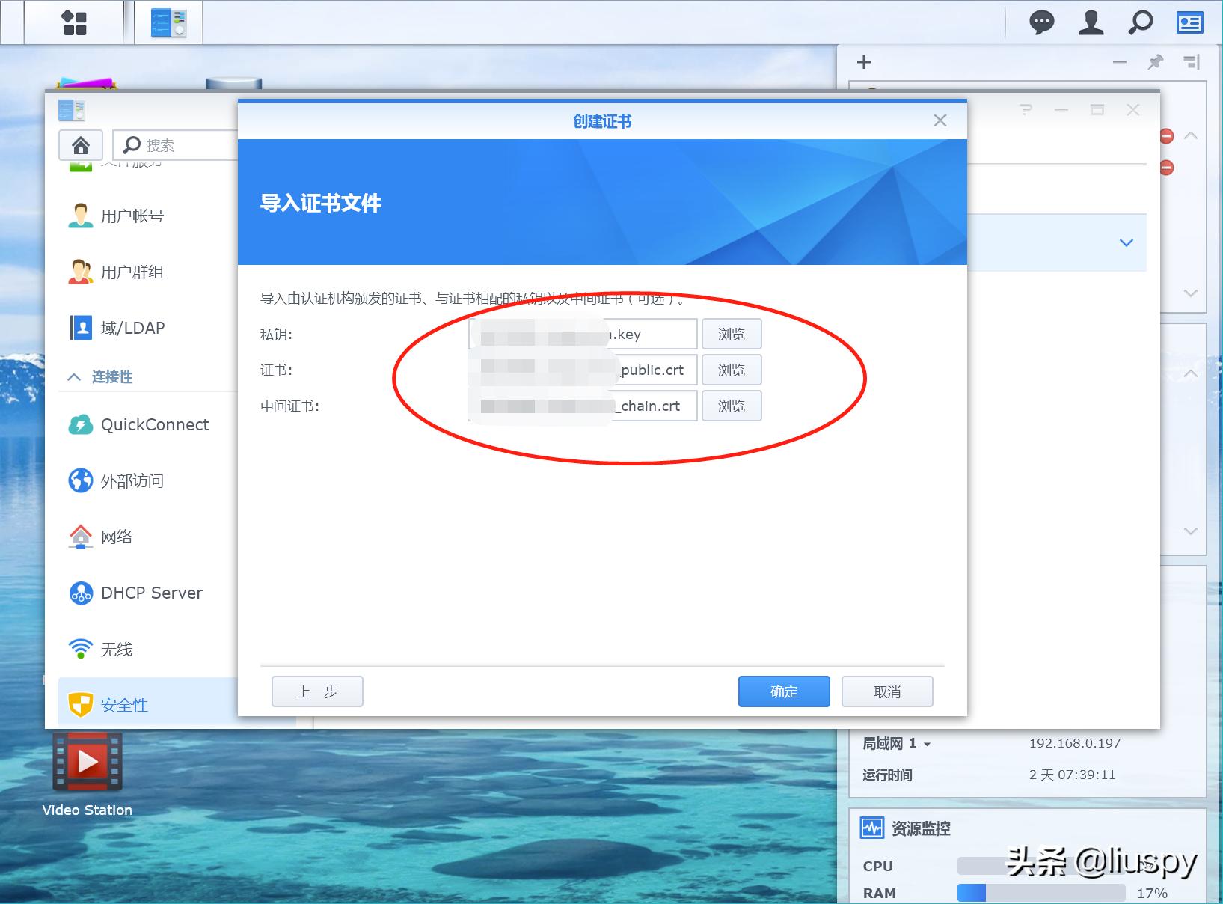
Task: Confirm the import with 确定 button
Action: point(783,691)
